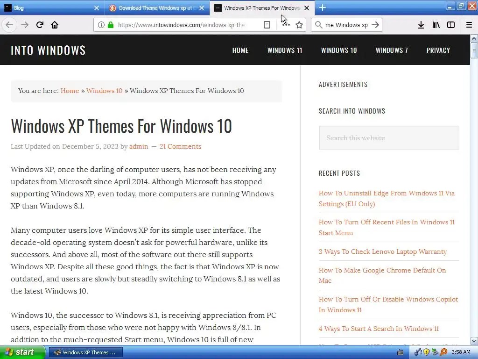Open the admin author link
This screenshot has height=359, width=478.
[138, 146]
